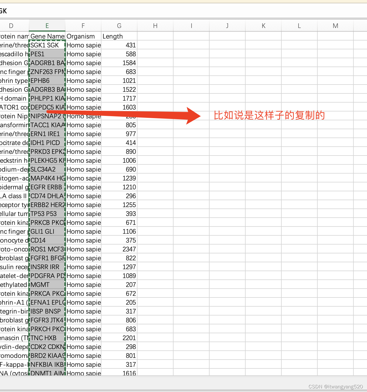Click length value 977

[x=119, y=134]
